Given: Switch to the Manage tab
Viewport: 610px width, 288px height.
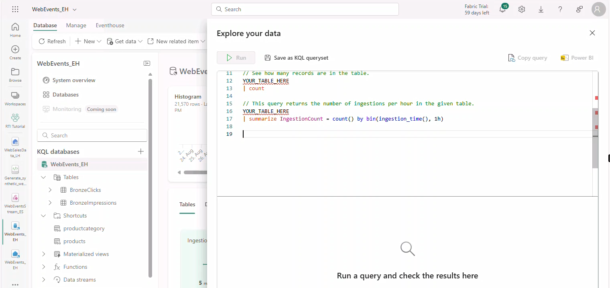Looking at the screenshot, I should coord(76,25).
